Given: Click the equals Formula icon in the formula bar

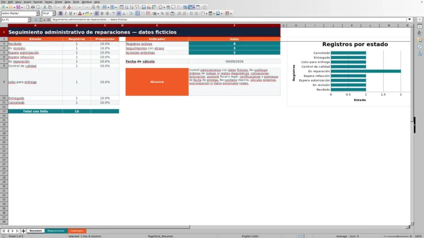Looking at the screenshot, I should [x=48, y=20].
